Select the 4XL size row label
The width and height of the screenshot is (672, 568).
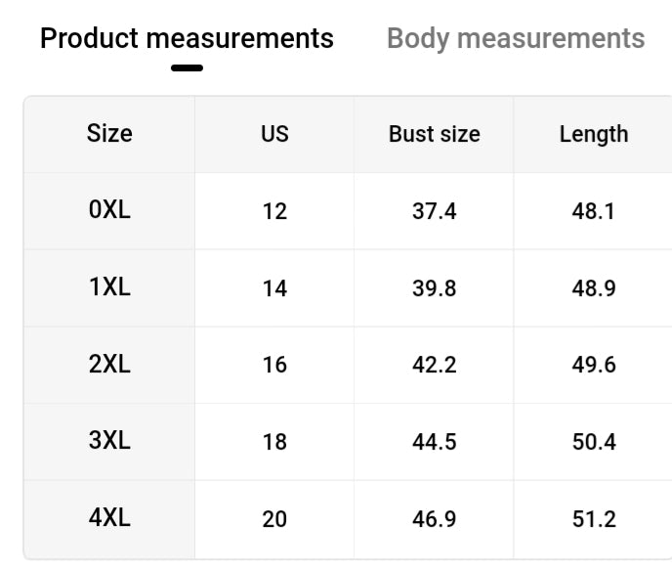pyautogui.click(x=109, y=518)
